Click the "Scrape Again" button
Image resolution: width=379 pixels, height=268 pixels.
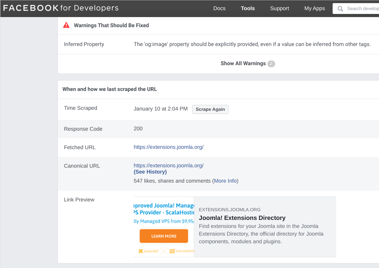210,109
